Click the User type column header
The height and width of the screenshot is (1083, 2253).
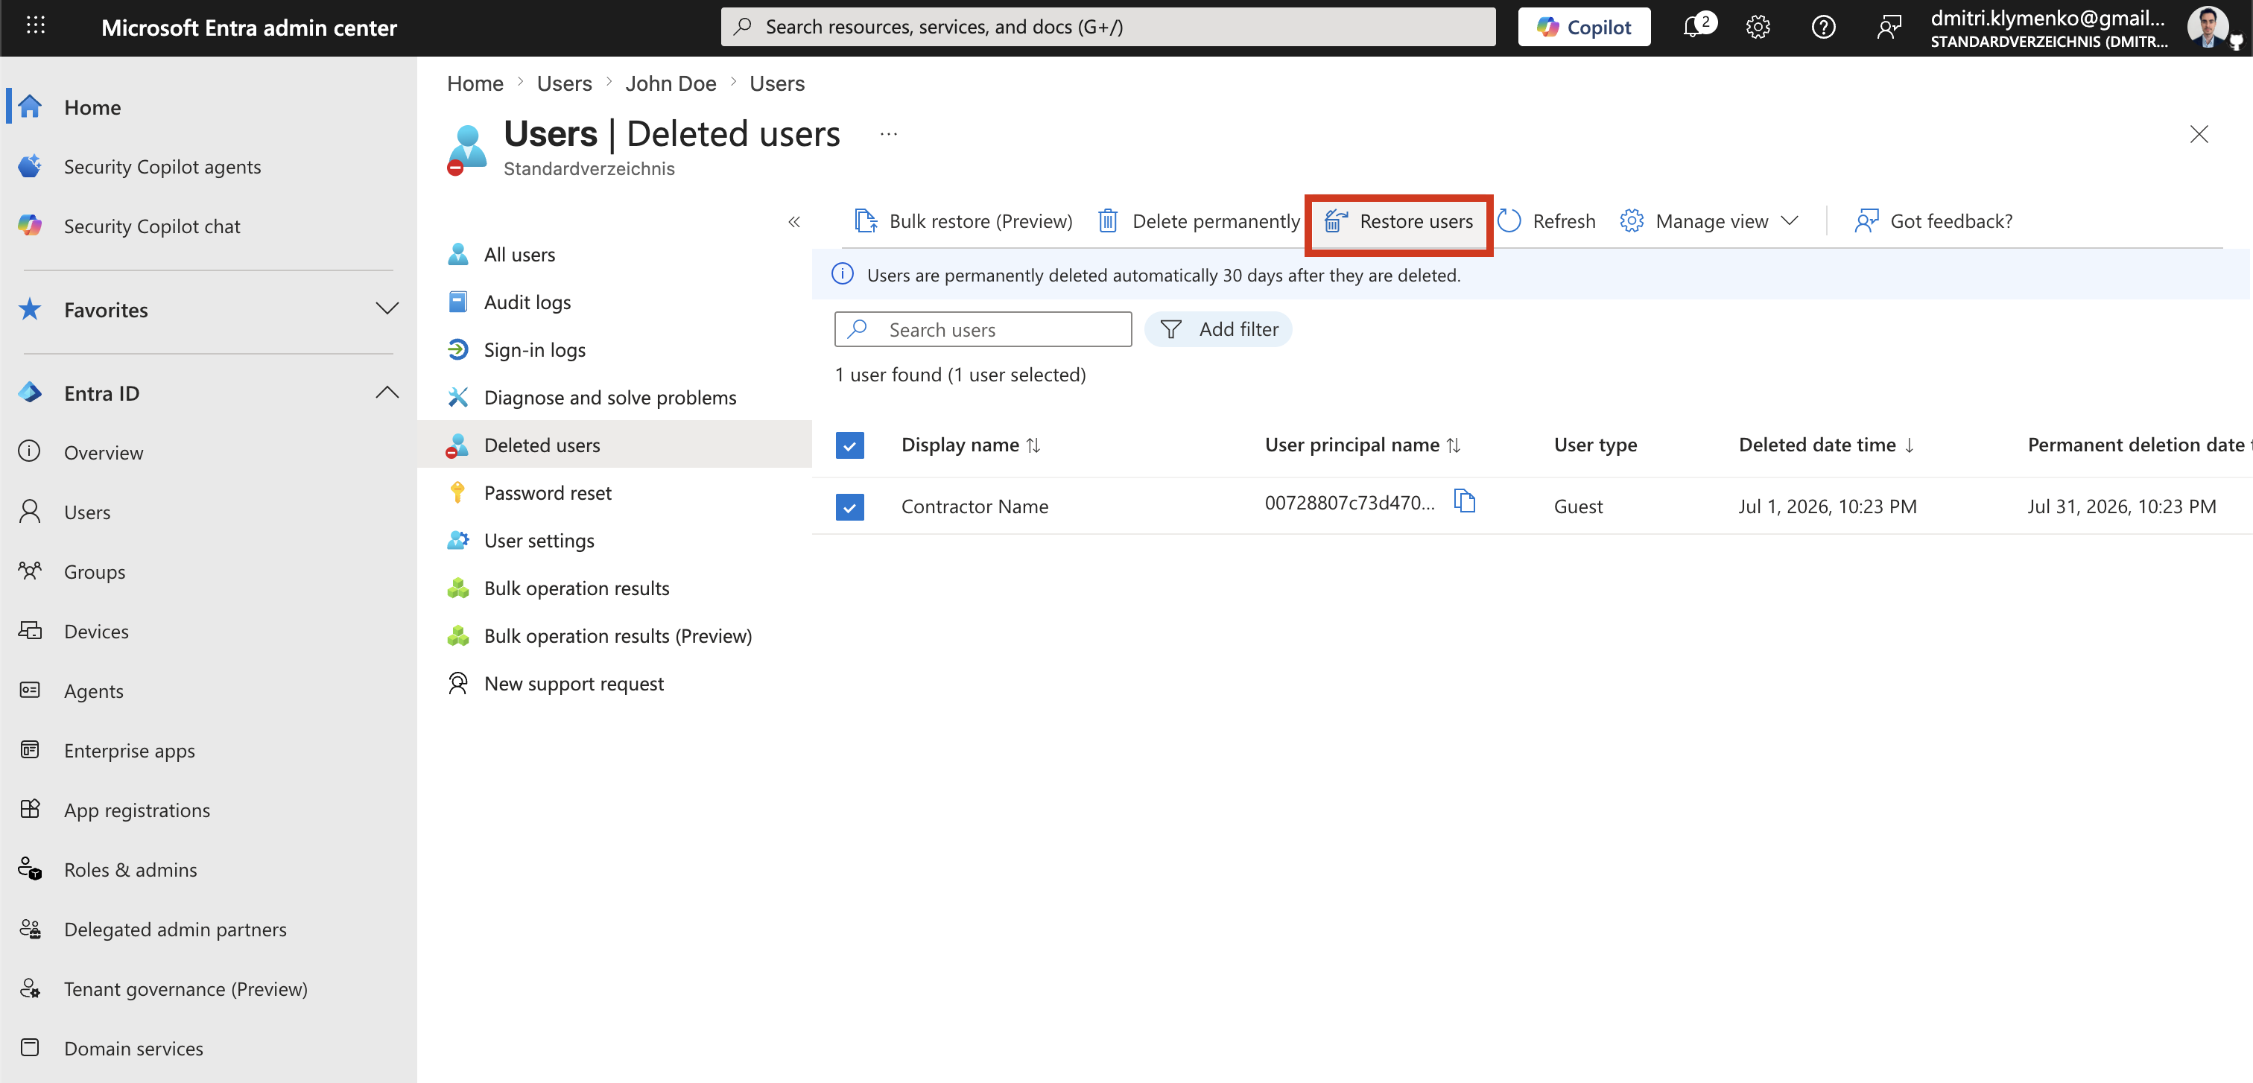[x=1595, y=445]
